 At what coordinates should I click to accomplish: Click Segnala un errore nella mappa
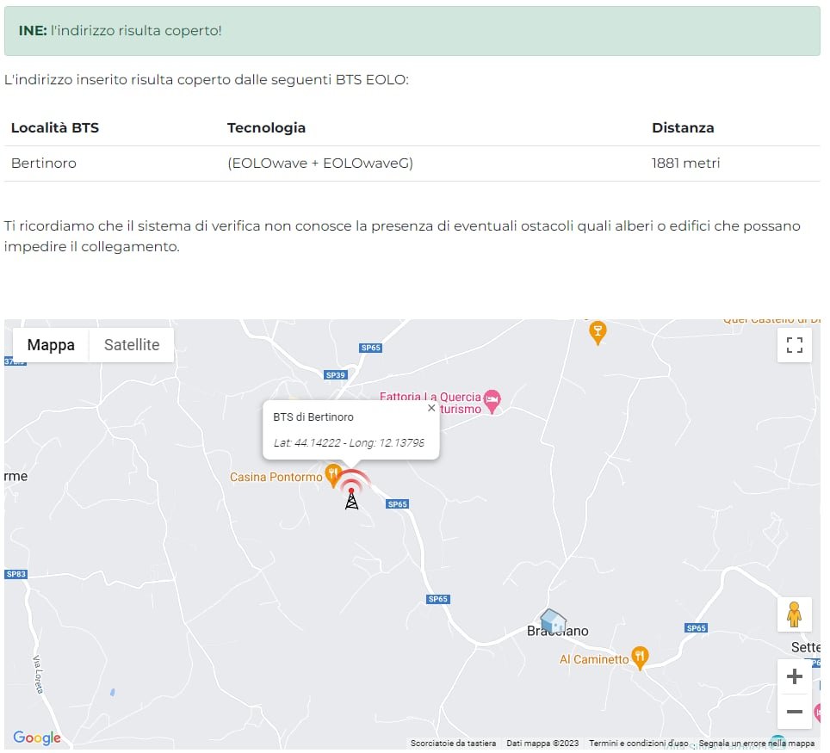[x=756, y=743]
